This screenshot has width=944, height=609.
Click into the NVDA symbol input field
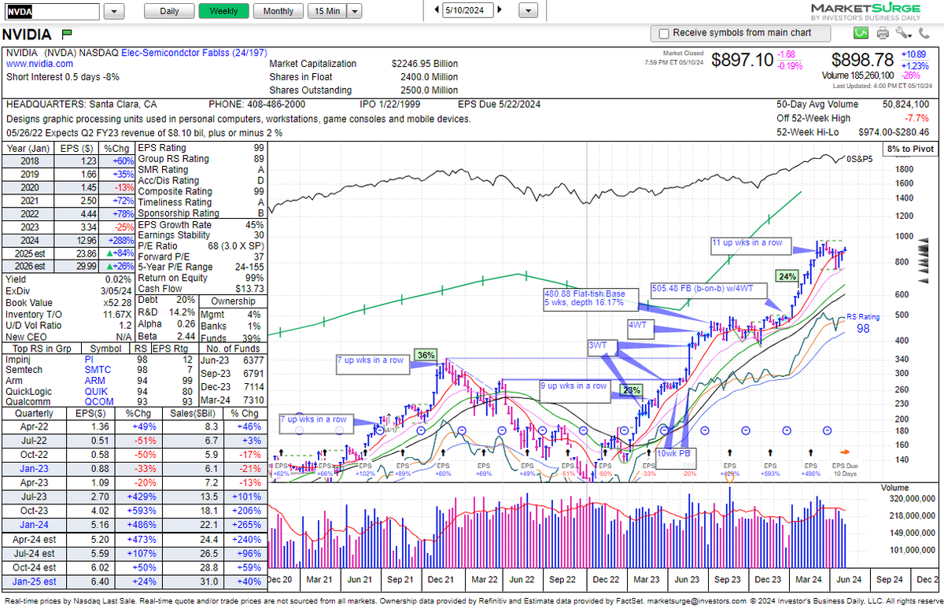(x=51, y=11)
